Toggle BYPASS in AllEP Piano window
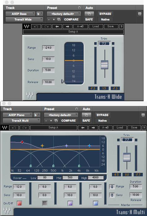 [x=103, y=115]
